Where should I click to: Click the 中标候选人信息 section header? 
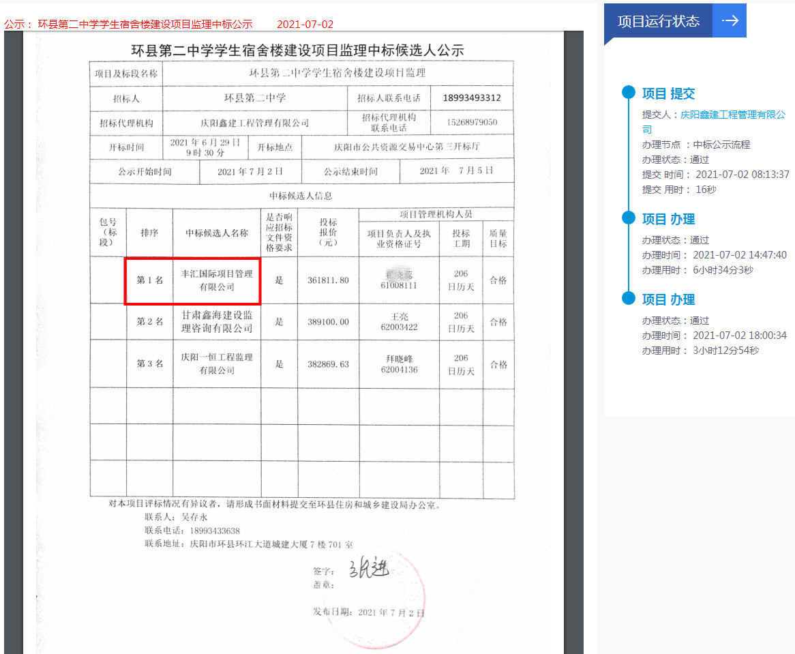tap(301, 196)
